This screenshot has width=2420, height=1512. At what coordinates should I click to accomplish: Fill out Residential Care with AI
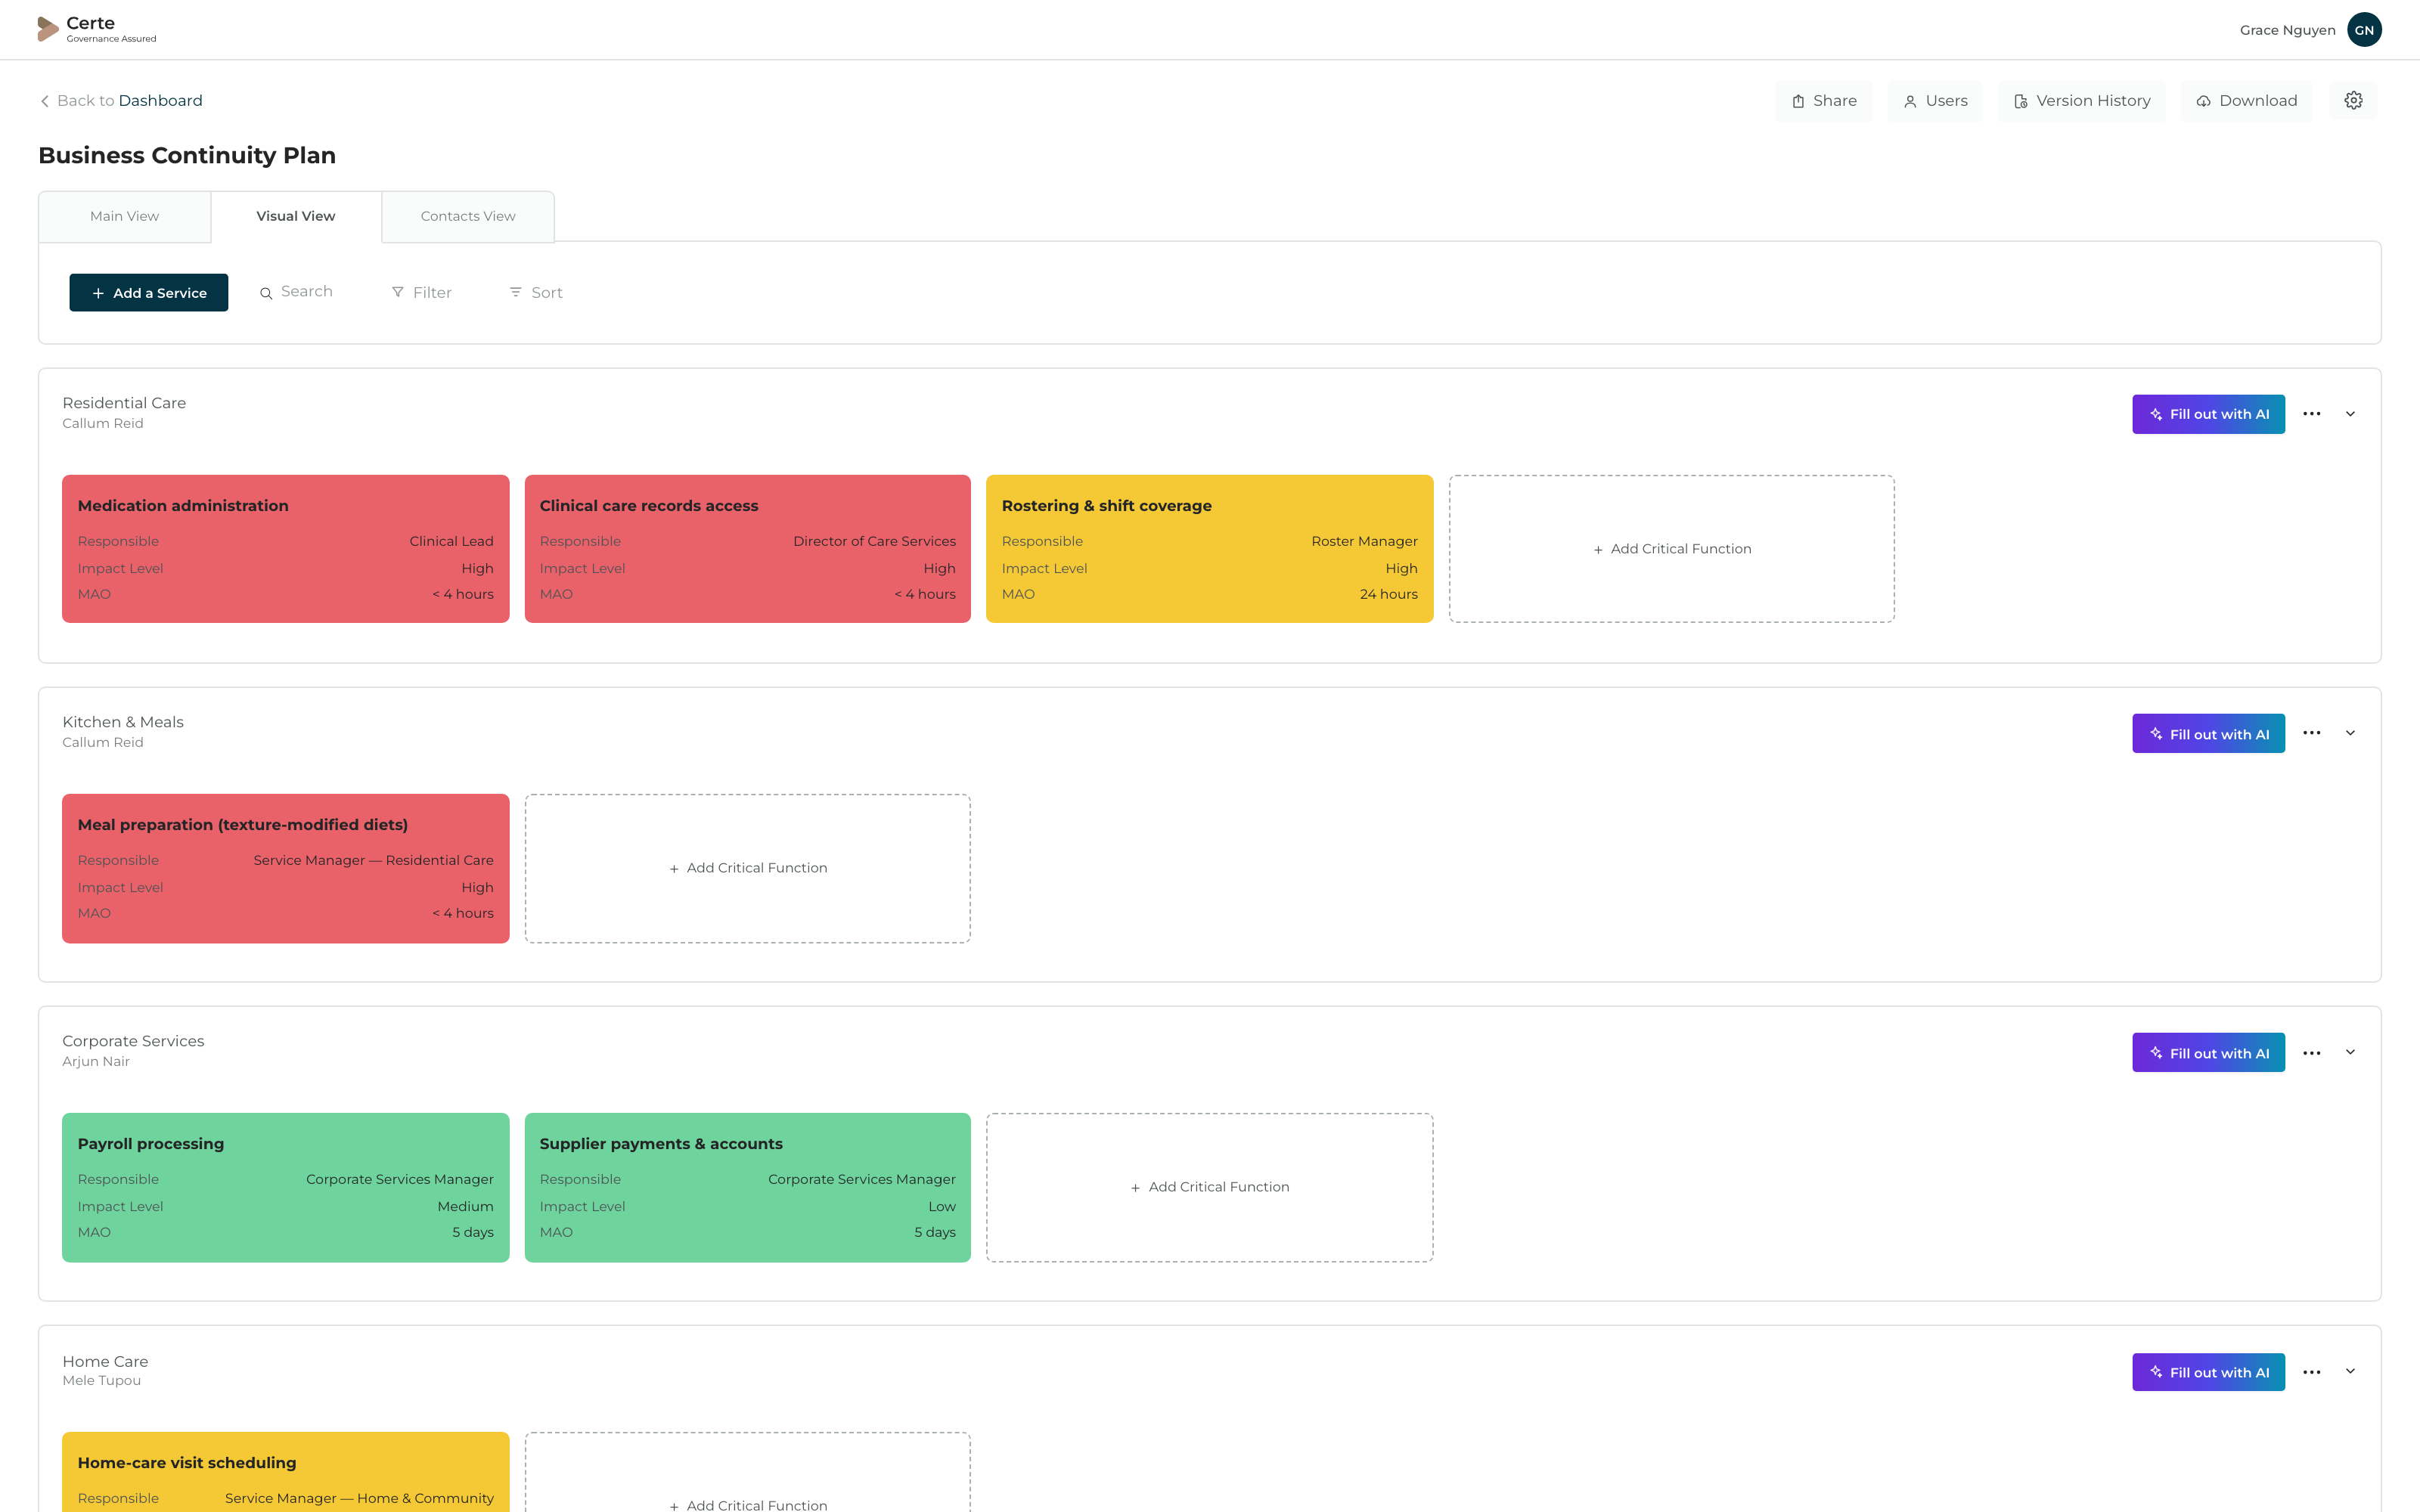tap(2208, 414)
